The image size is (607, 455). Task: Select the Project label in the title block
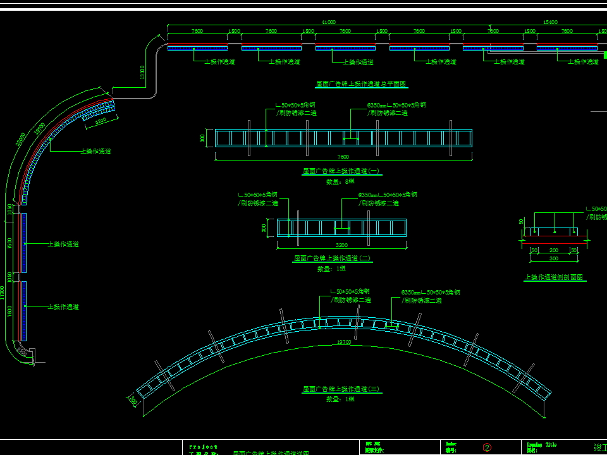[x=203, y=447]
